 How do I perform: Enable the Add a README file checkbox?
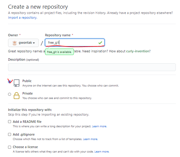(x=10, y=122)
